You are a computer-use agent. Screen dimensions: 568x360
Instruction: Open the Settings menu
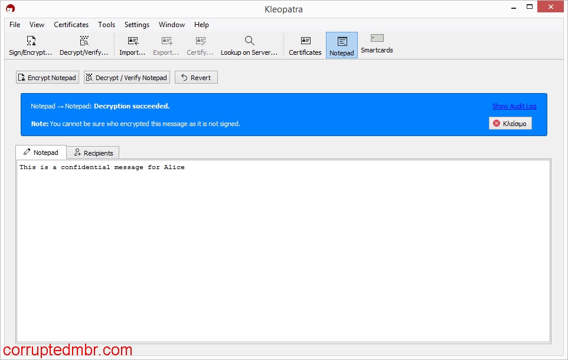click(136, 25)
